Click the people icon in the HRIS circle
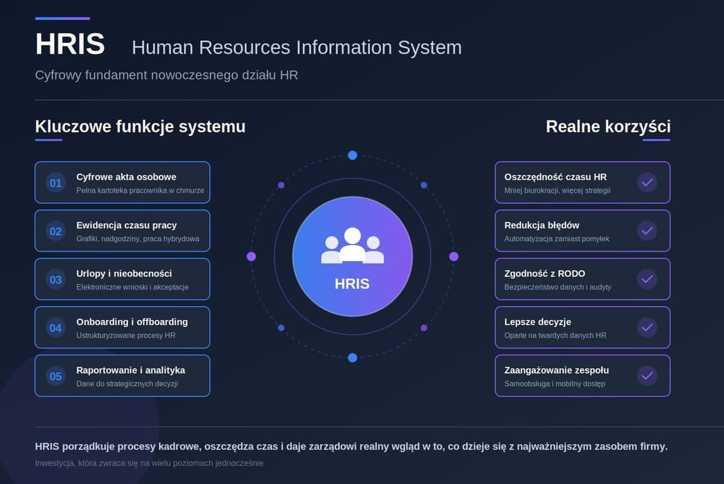The width and height of the screenshot is (724, 484). pyautogui.click(x=353, y=245)
